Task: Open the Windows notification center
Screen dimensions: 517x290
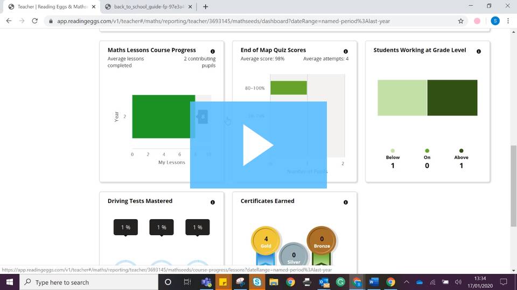Action: (x=504, y=282)
